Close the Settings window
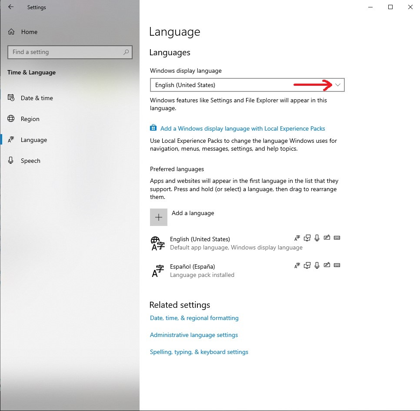The image size is (420, 411). click(x=410, y=7)
